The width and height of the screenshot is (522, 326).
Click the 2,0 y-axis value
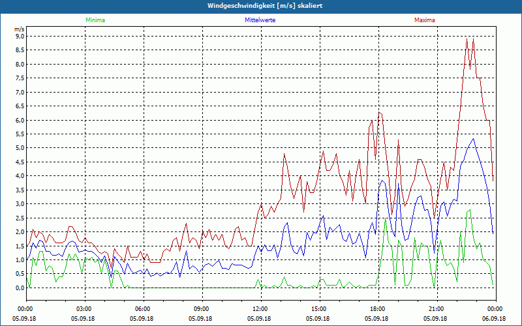pyautogui.click(x=20, y=232)
